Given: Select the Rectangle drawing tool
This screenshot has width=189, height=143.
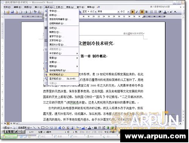Looking at the screenshot, I should click(43, 128).
